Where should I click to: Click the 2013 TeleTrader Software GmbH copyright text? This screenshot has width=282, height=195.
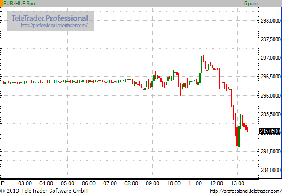(44, 191)
